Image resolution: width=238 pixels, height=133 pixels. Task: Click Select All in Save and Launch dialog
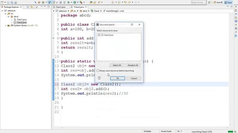coord(117,65)
